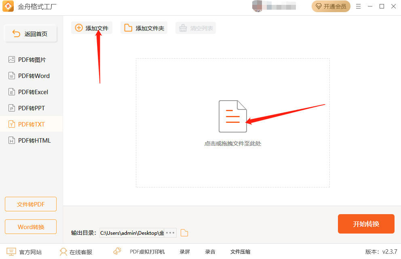Click the 官方网站 monitor icon
This screenshot has width=401, height=259.
tap(11, 252)
